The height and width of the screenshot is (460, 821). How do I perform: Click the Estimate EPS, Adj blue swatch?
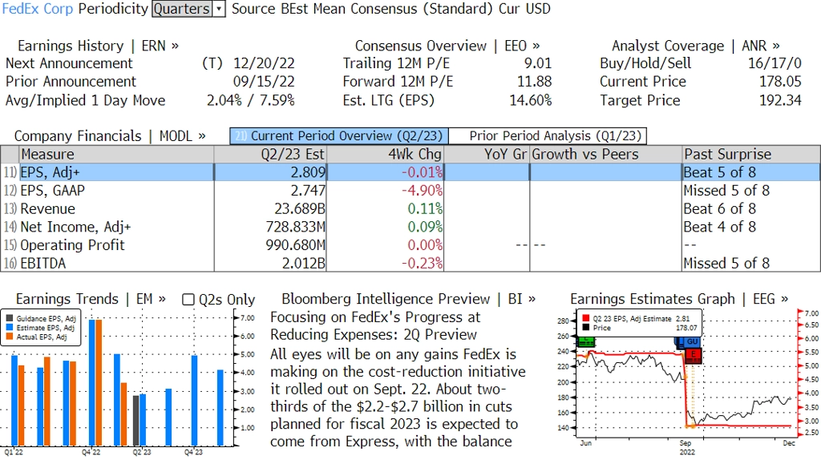tap(10, 328)
